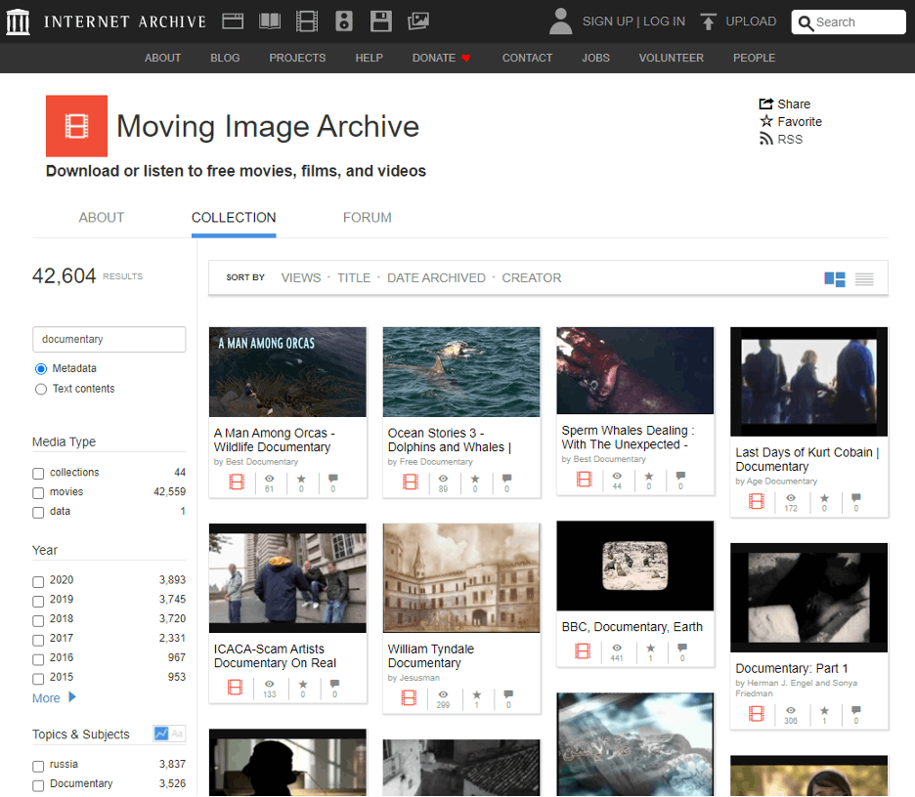915x797 pixels.
Task: Open ABOUT in the top navigation
Action: click(x=163, y=58)
